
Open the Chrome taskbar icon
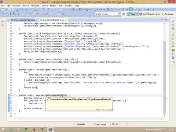(x=43, y=129)
